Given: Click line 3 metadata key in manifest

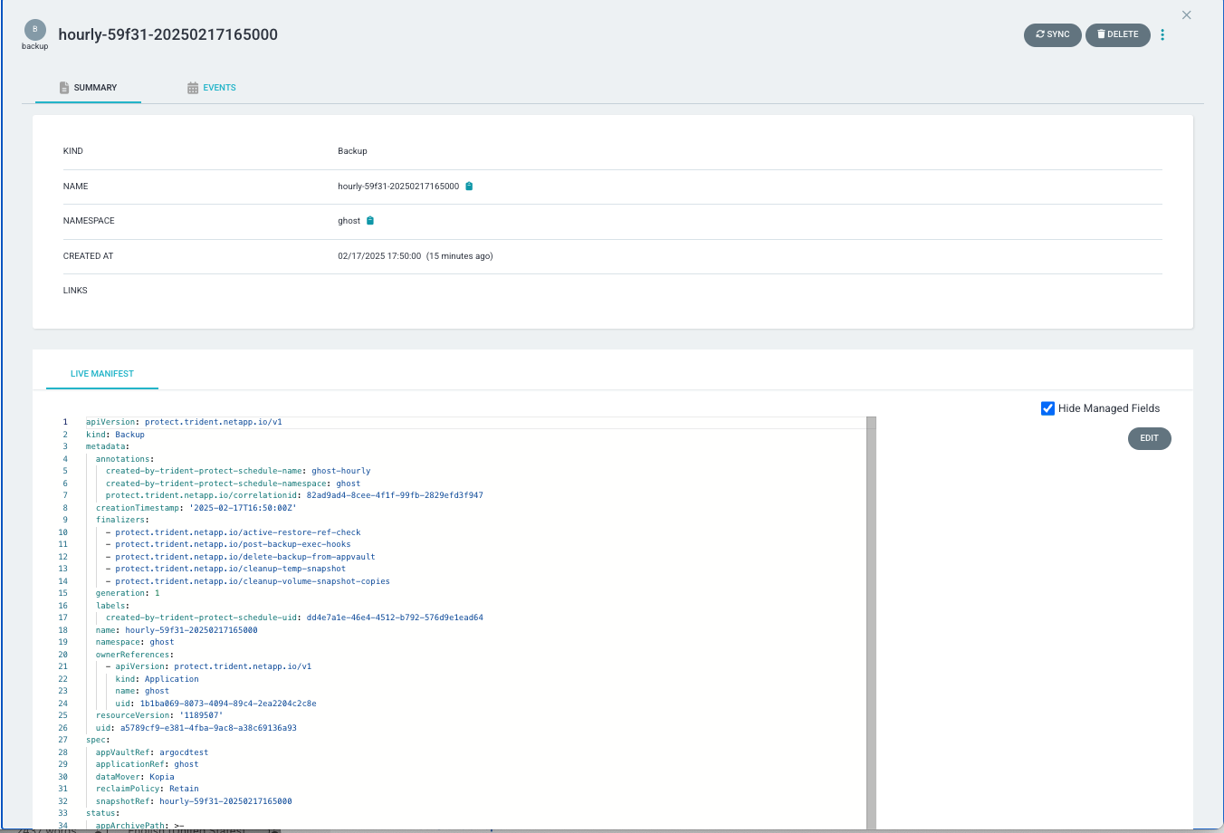Looking at the screenshot, I should (106, 446).
